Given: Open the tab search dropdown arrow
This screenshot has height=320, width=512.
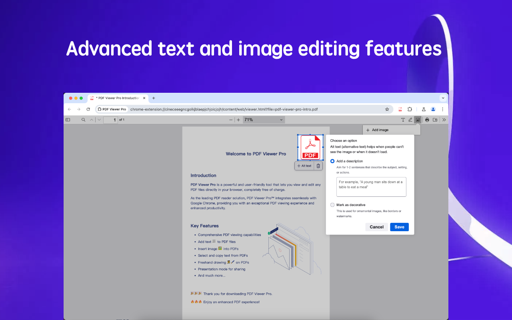Looking at the screenshot, I should 443,98.
